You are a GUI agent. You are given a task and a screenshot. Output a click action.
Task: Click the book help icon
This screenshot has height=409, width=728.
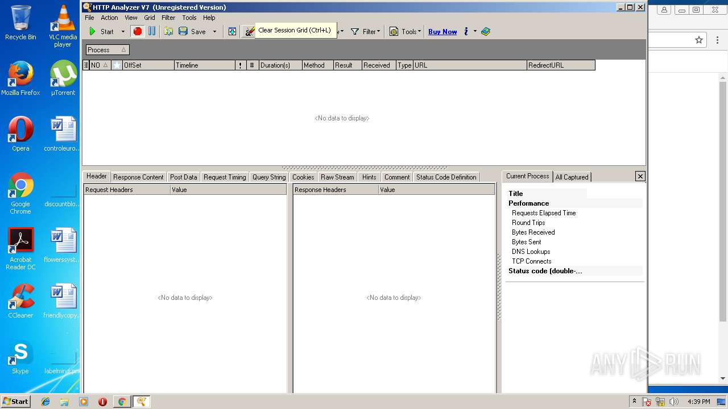pyautogui.click(x=486, y=32)
